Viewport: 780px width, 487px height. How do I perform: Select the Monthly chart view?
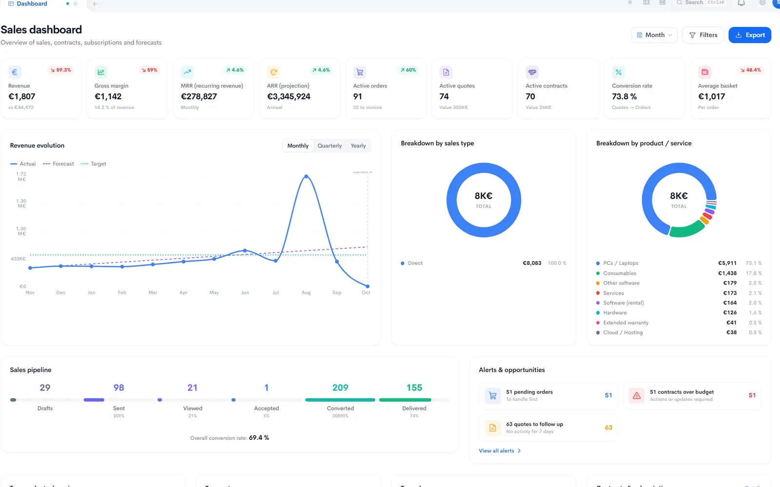pyautogui.click(x=298, y=146)
